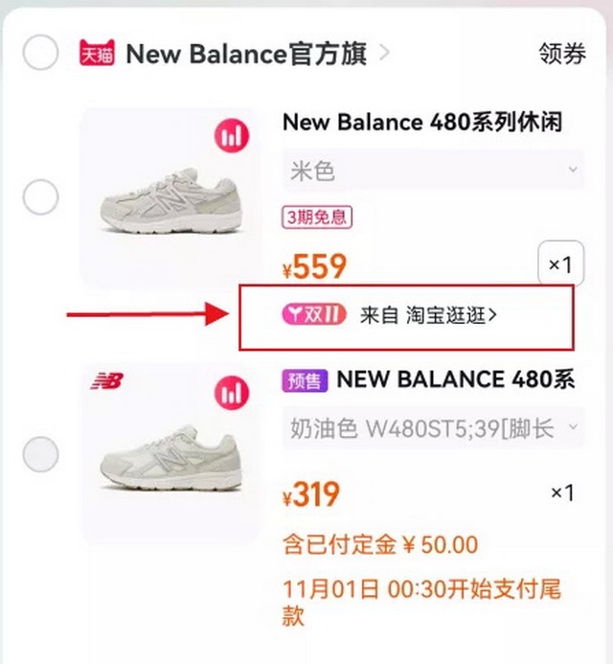
Task: Change quantity ×1 of first shoe
Action: (x=560, y=263)
